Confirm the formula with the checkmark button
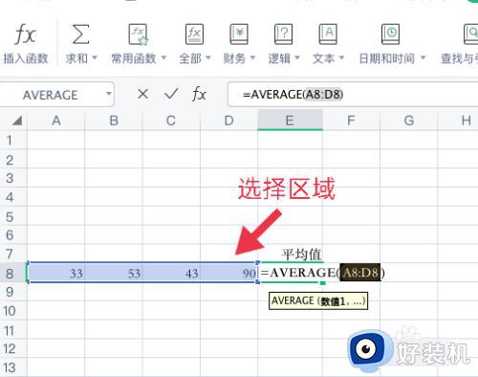Viewport: 478px width, 377px height. [171, 94]
